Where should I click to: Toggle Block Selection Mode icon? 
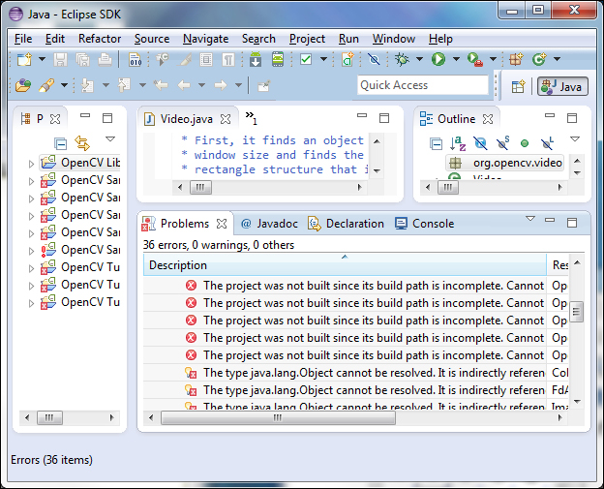(206, 60)
